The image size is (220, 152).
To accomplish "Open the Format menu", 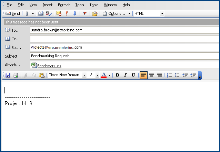I will [64, 5].
